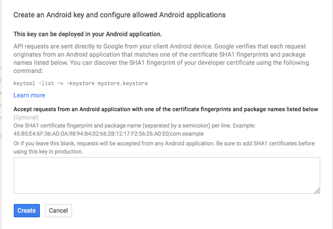
Task: Click the blue Create button
Action: pos(27,210)
